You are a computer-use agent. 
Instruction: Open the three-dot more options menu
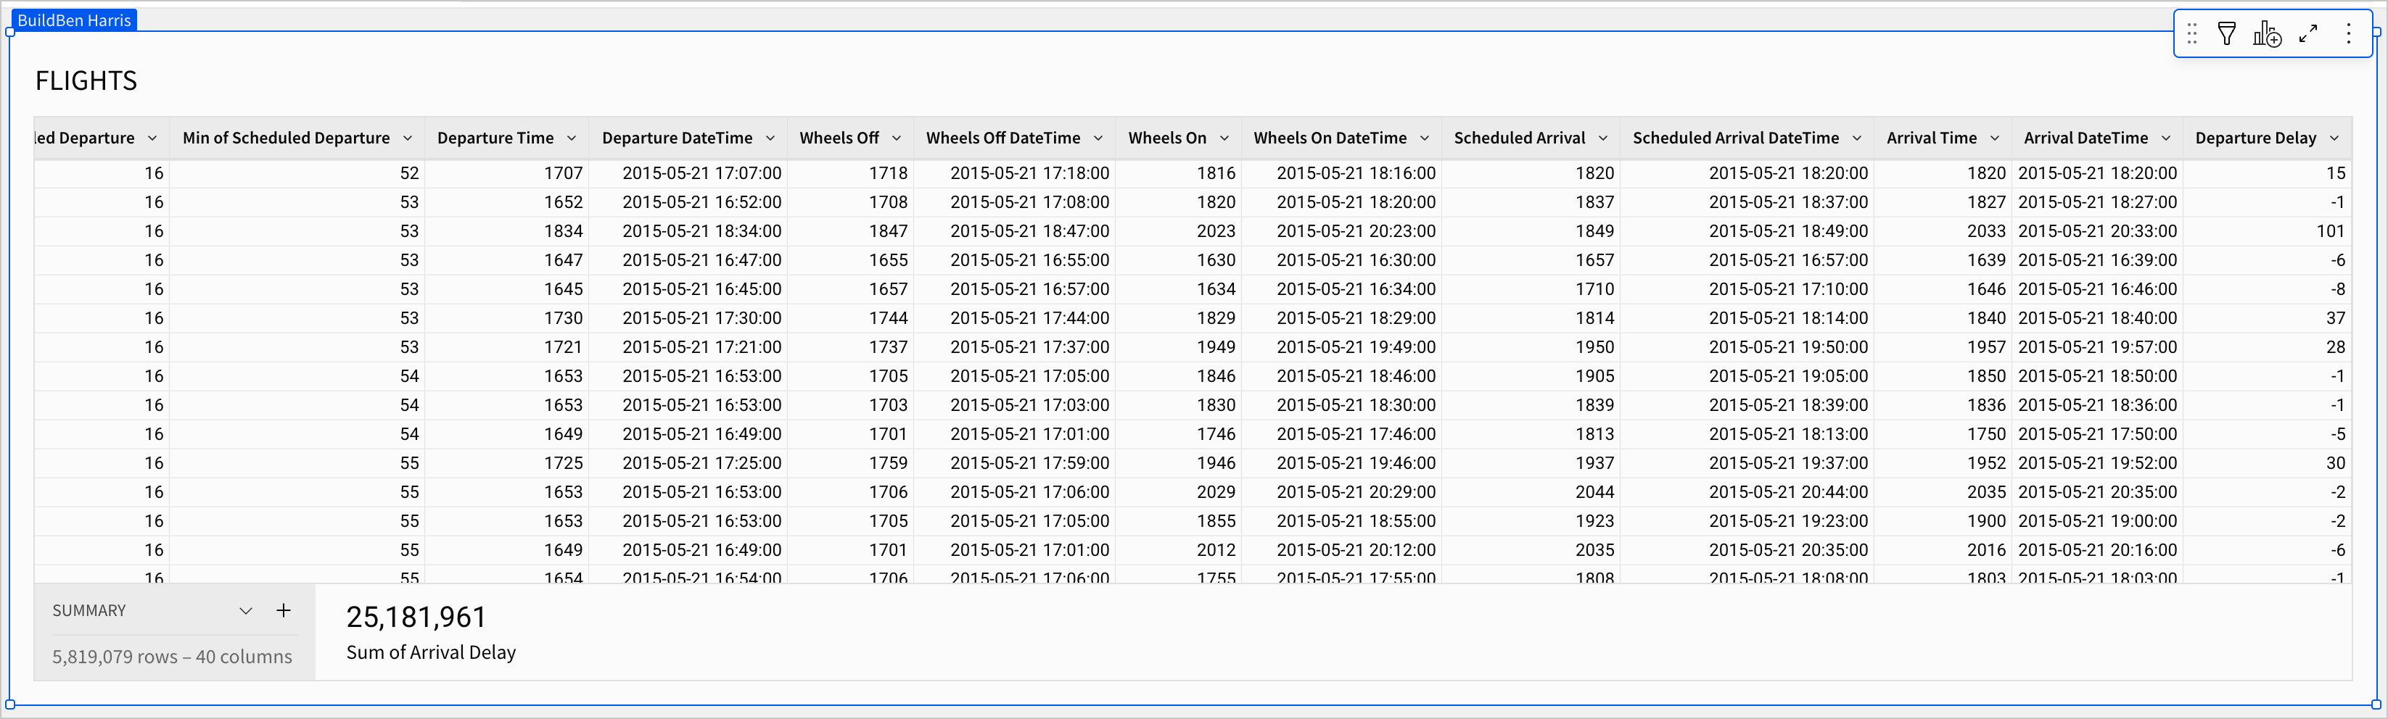click(x=2348, y=34)
